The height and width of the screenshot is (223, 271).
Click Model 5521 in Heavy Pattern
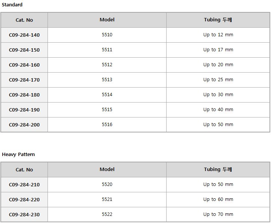coord(107,199)
